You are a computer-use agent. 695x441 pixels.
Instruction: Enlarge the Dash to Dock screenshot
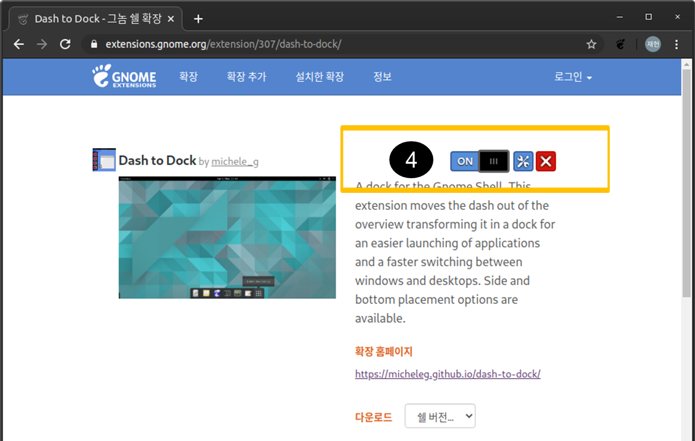(228, 238)
